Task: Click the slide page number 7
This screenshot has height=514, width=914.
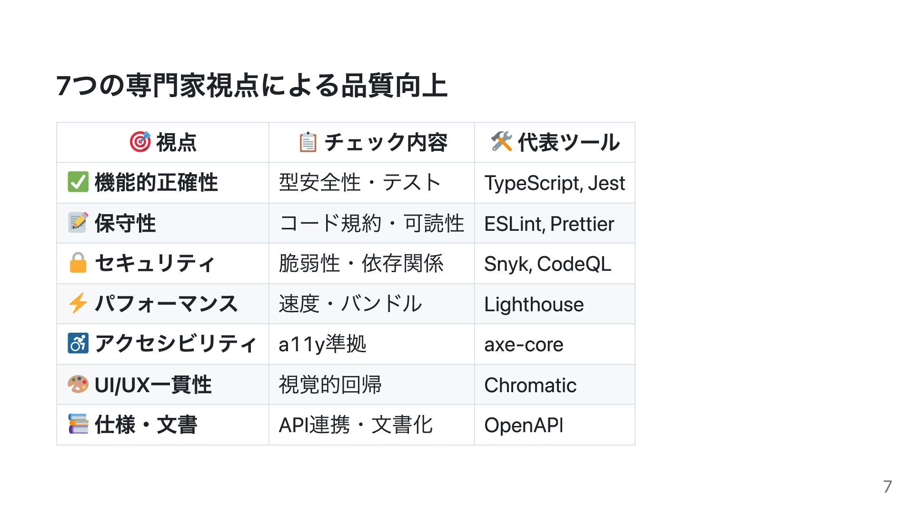Action: (887, 486)
